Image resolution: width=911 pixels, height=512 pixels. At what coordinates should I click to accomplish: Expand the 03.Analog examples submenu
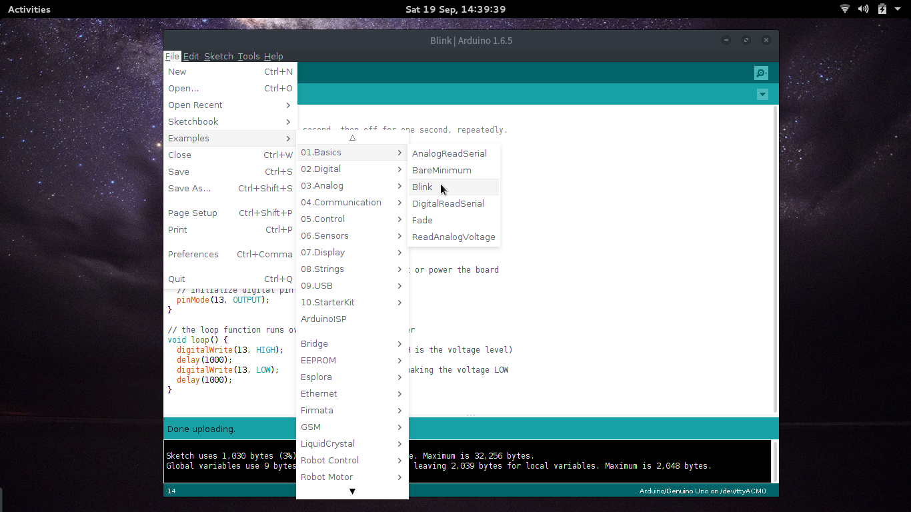[x=352, y=186]
